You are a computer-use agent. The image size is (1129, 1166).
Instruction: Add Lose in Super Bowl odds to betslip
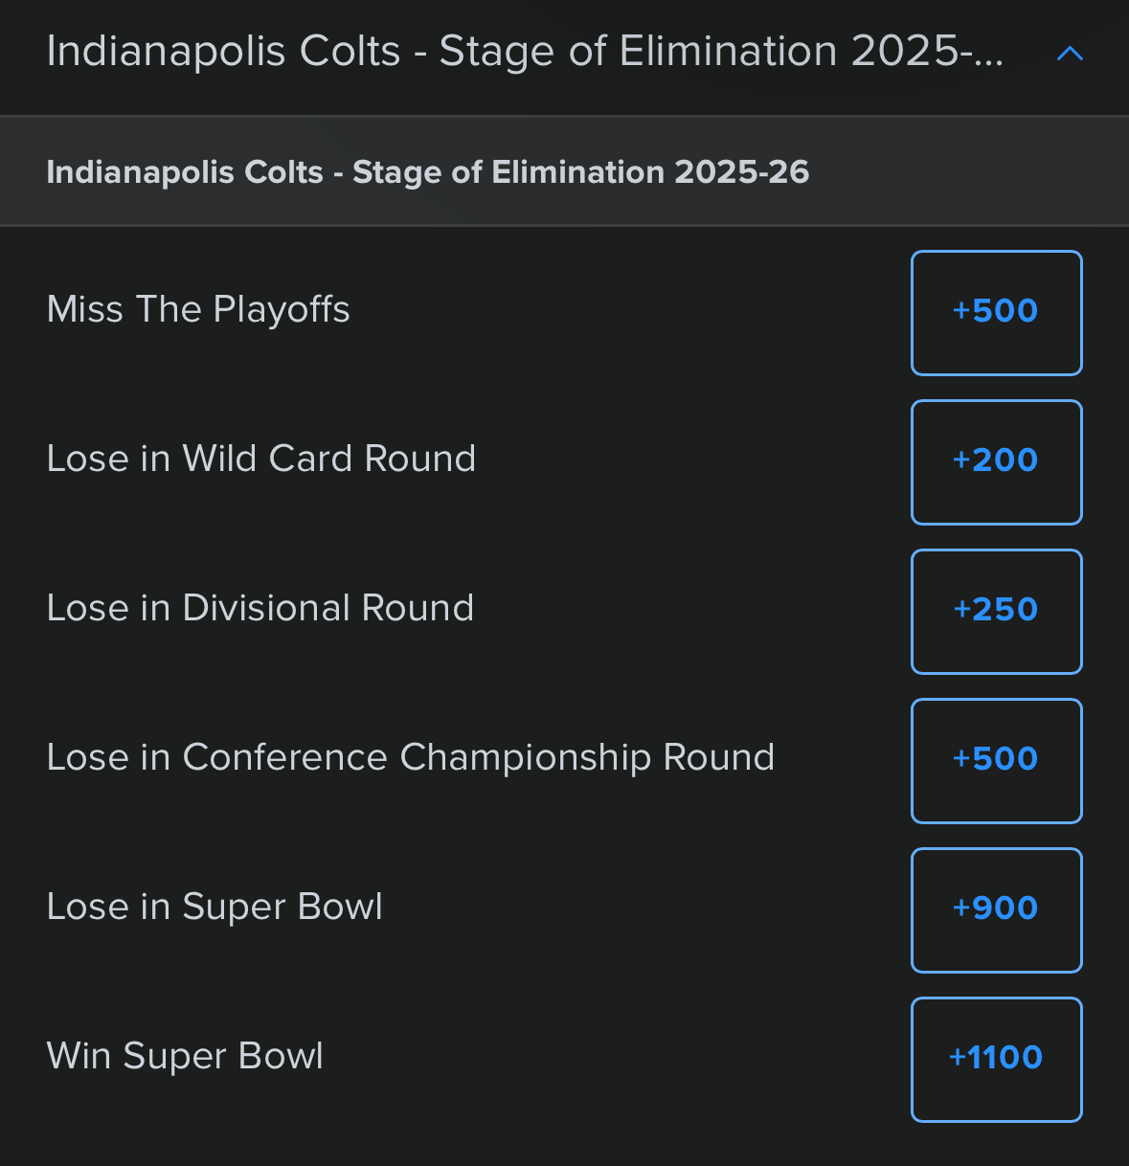click(996, 909)
